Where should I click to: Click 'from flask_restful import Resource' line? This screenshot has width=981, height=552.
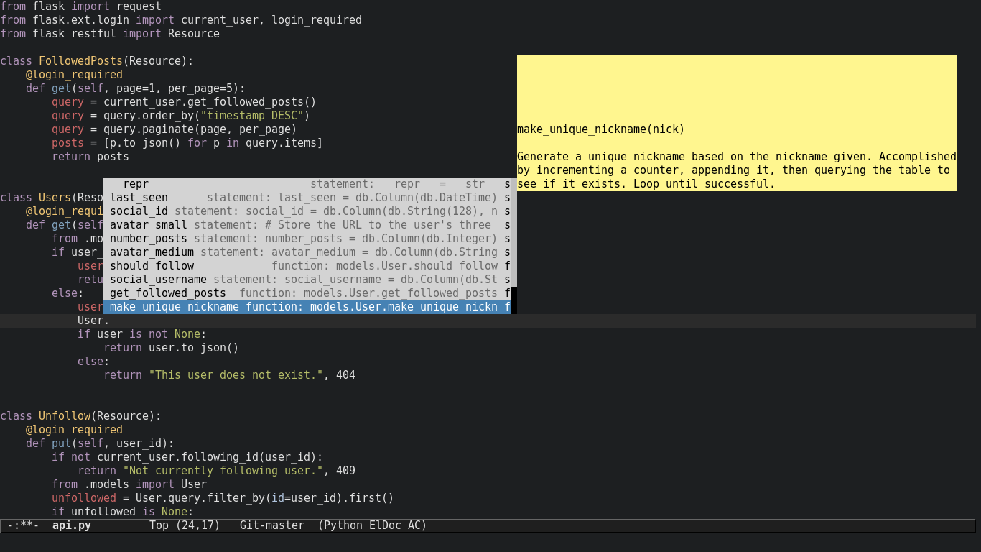click(x=110, y=34)
